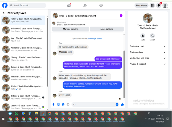172x127 pixels.
Task: Open the Calculator taskbar icon
Action: [x=30, y=113]
